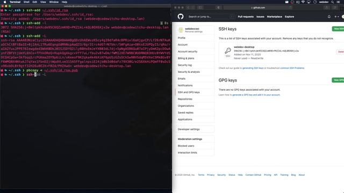Image resolution: width=344 pixels, height=193 pixels.
Task: Click New SSH key button
Action: pyautogui.click(x=338, y=28)
